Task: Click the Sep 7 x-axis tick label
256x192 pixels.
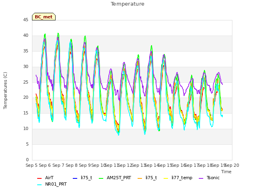Action: tap(58, 165)
